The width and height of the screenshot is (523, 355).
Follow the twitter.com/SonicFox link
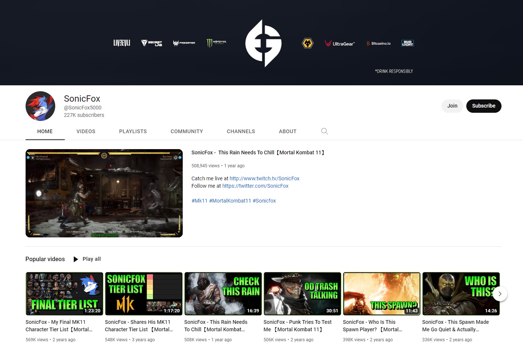click(x=255, y=186)
